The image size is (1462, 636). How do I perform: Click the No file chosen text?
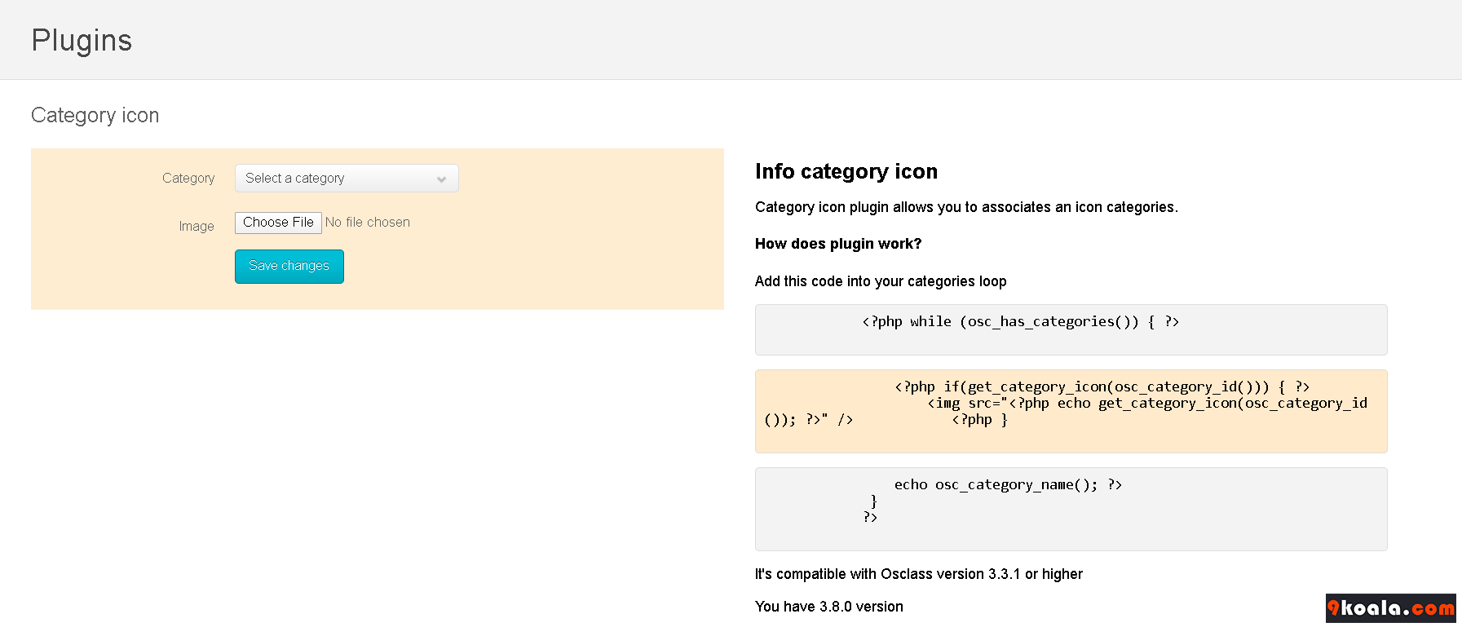pyautogui.click(x=368, y=223)
